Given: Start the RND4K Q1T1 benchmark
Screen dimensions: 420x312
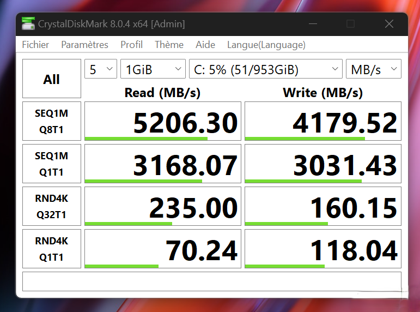Looking at the screenshot, I should click(x=51, y=249).
